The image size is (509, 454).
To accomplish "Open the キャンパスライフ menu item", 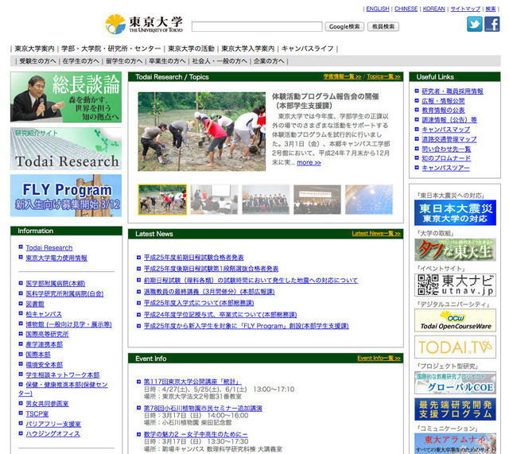I will coord(308,49).
